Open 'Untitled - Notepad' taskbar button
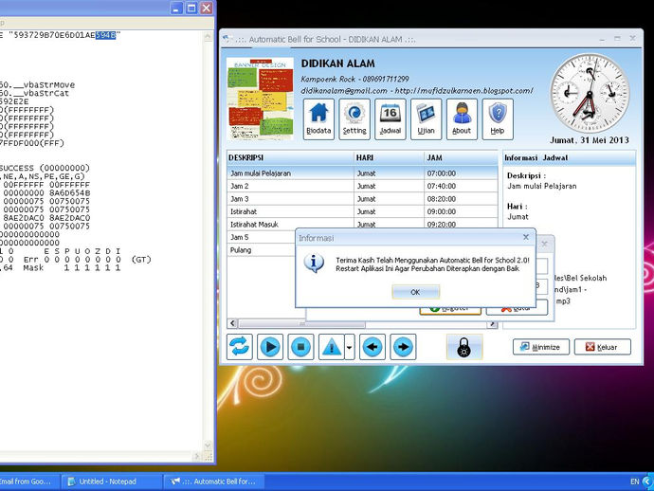Screen dimensions: 654x491 [112, 482]
